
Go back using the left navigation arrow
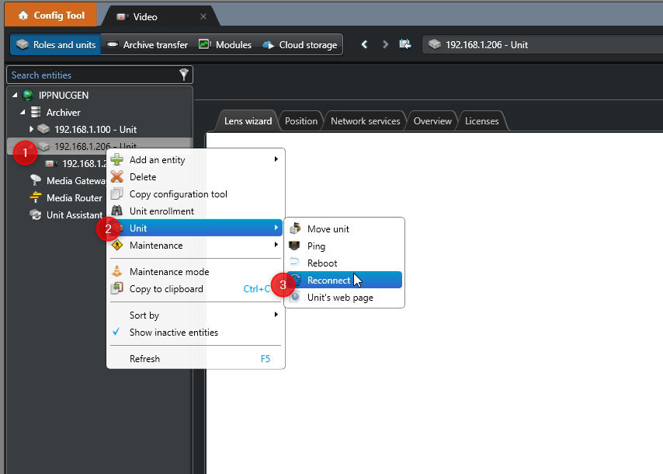pyautogui.click(x=364, y=45)
